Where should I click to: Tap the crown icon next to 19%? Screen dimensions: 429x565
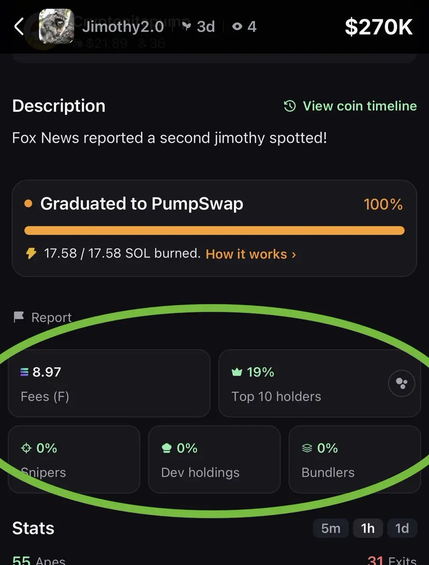coord(237,372)
